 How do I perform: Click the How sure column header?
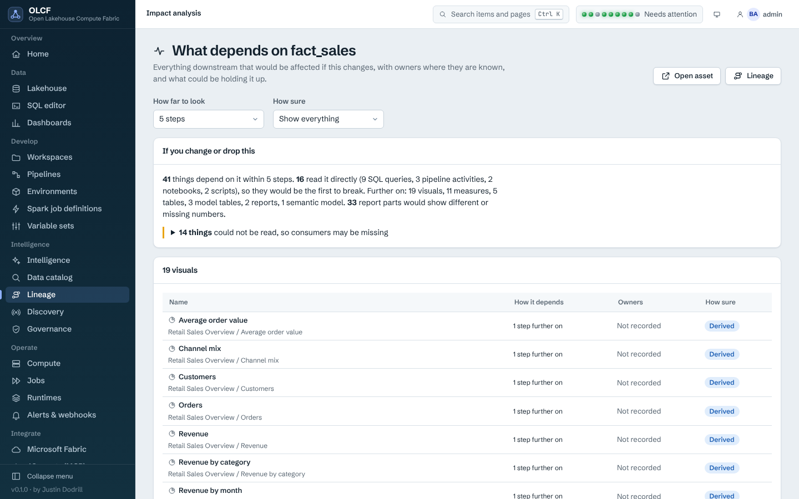coord(720,302)
